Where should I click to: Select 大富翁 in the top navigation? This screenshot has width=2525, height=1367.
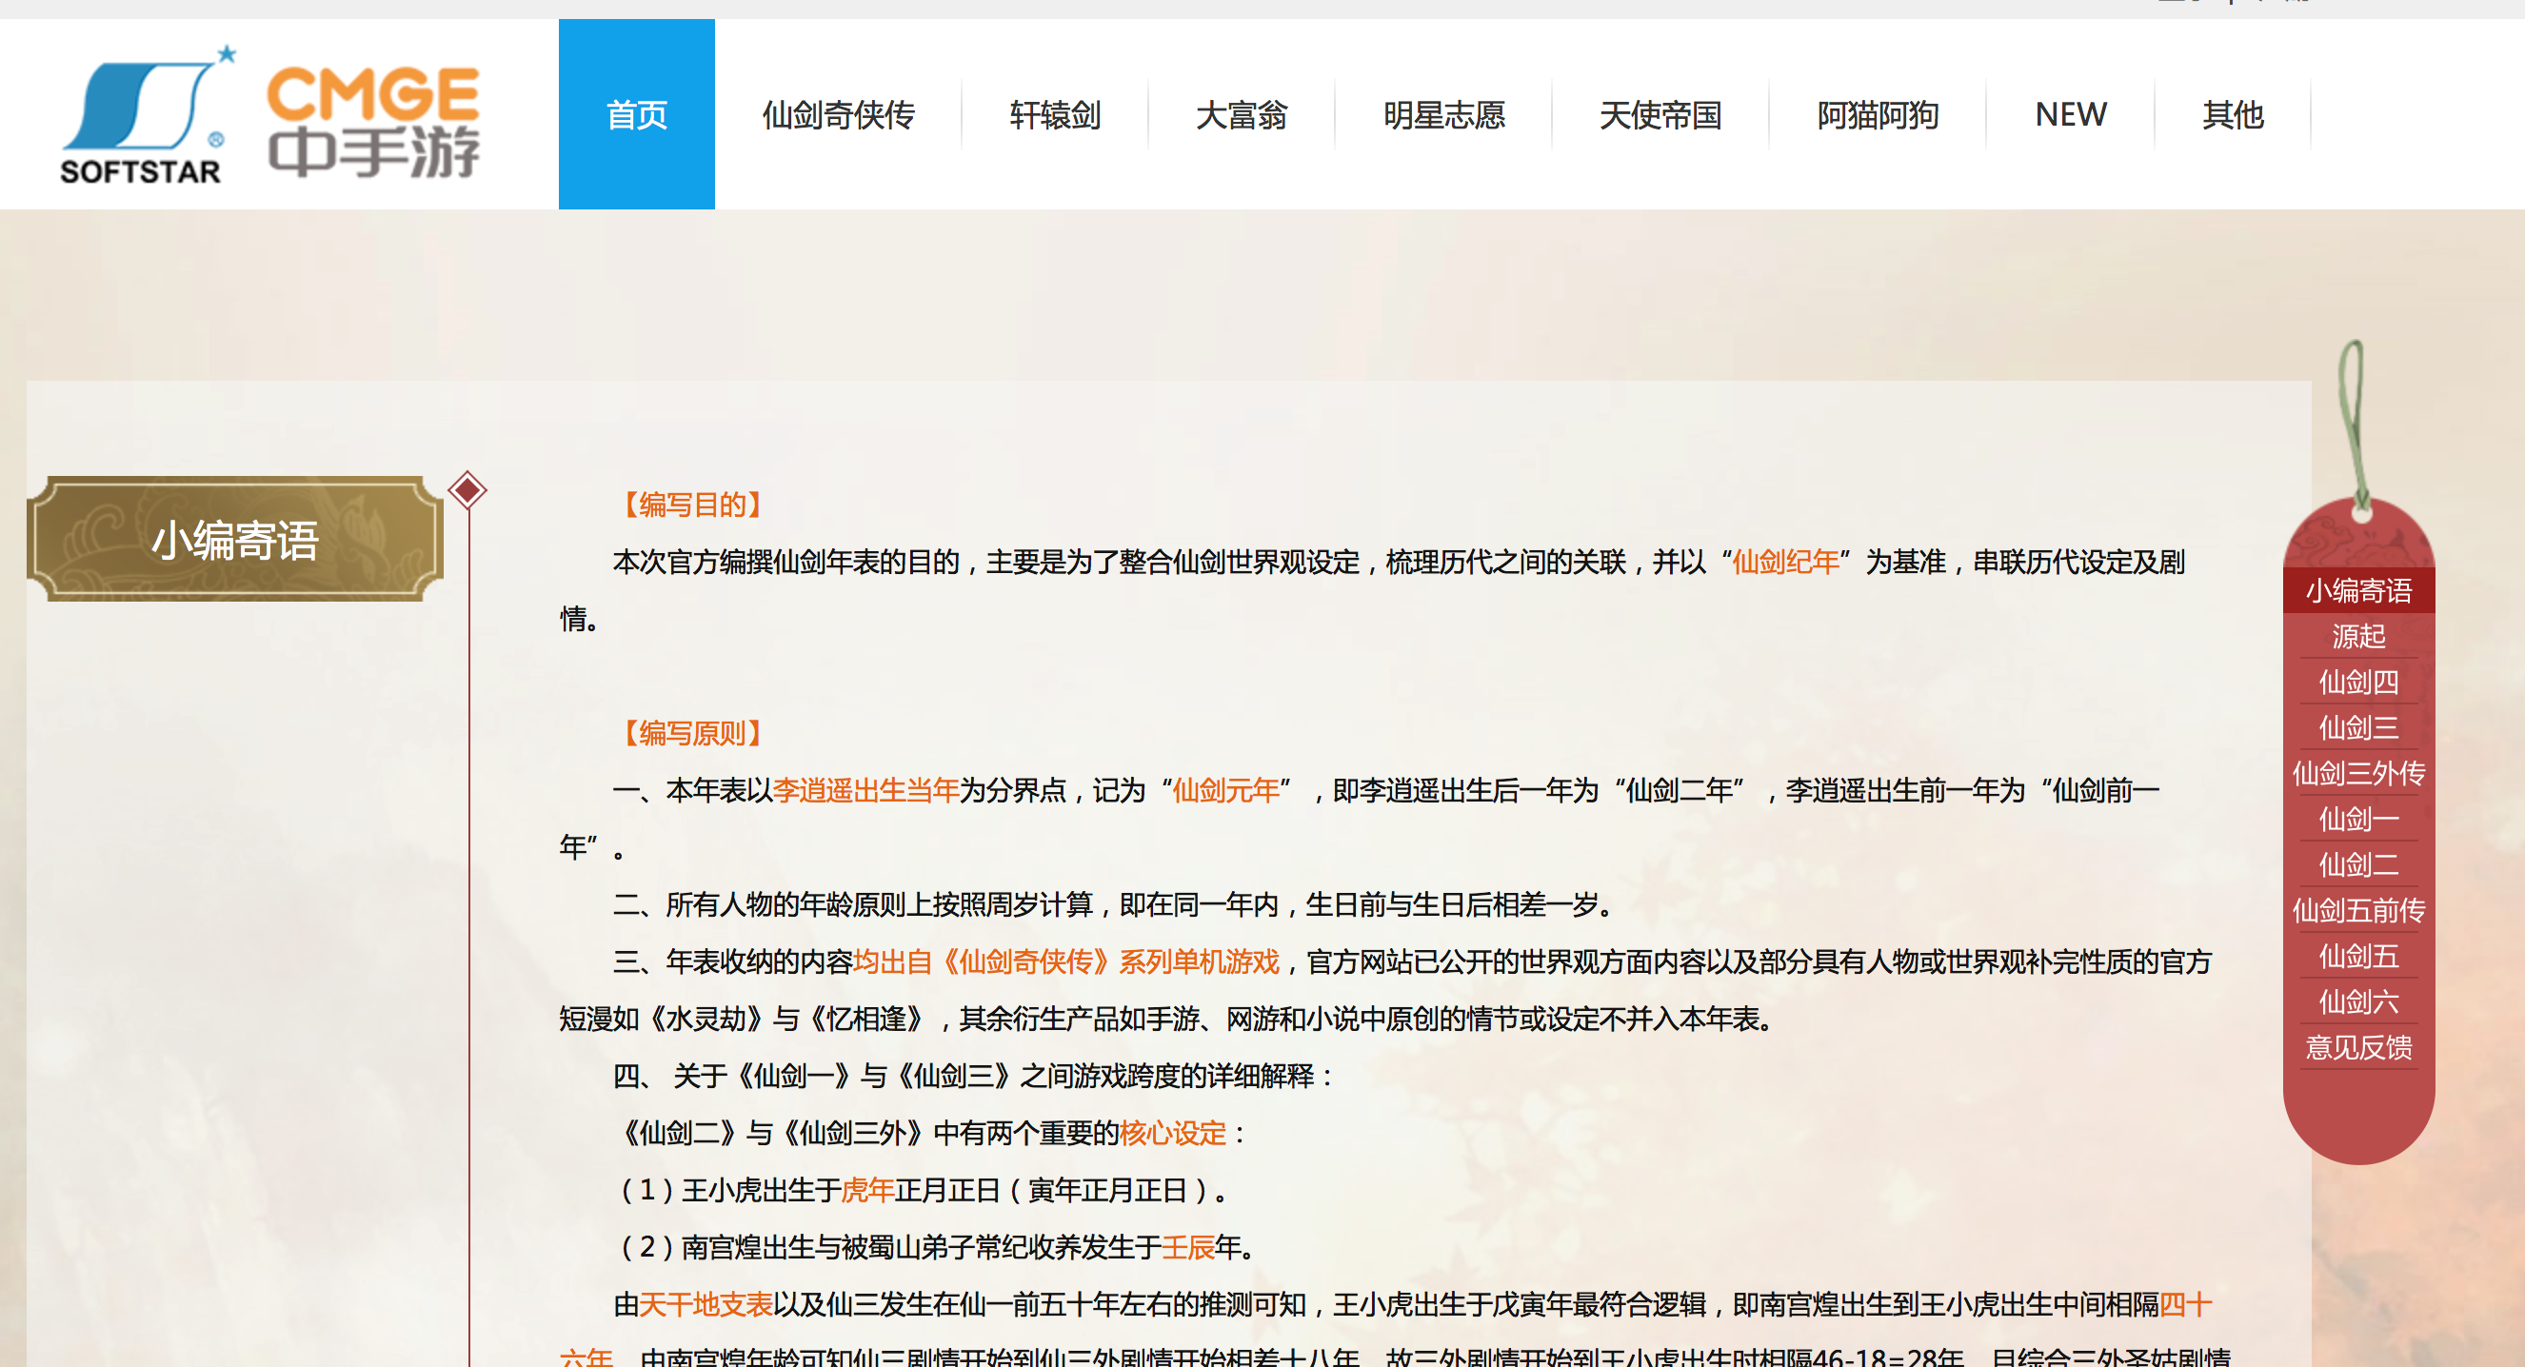click(x=1241, y=114)
